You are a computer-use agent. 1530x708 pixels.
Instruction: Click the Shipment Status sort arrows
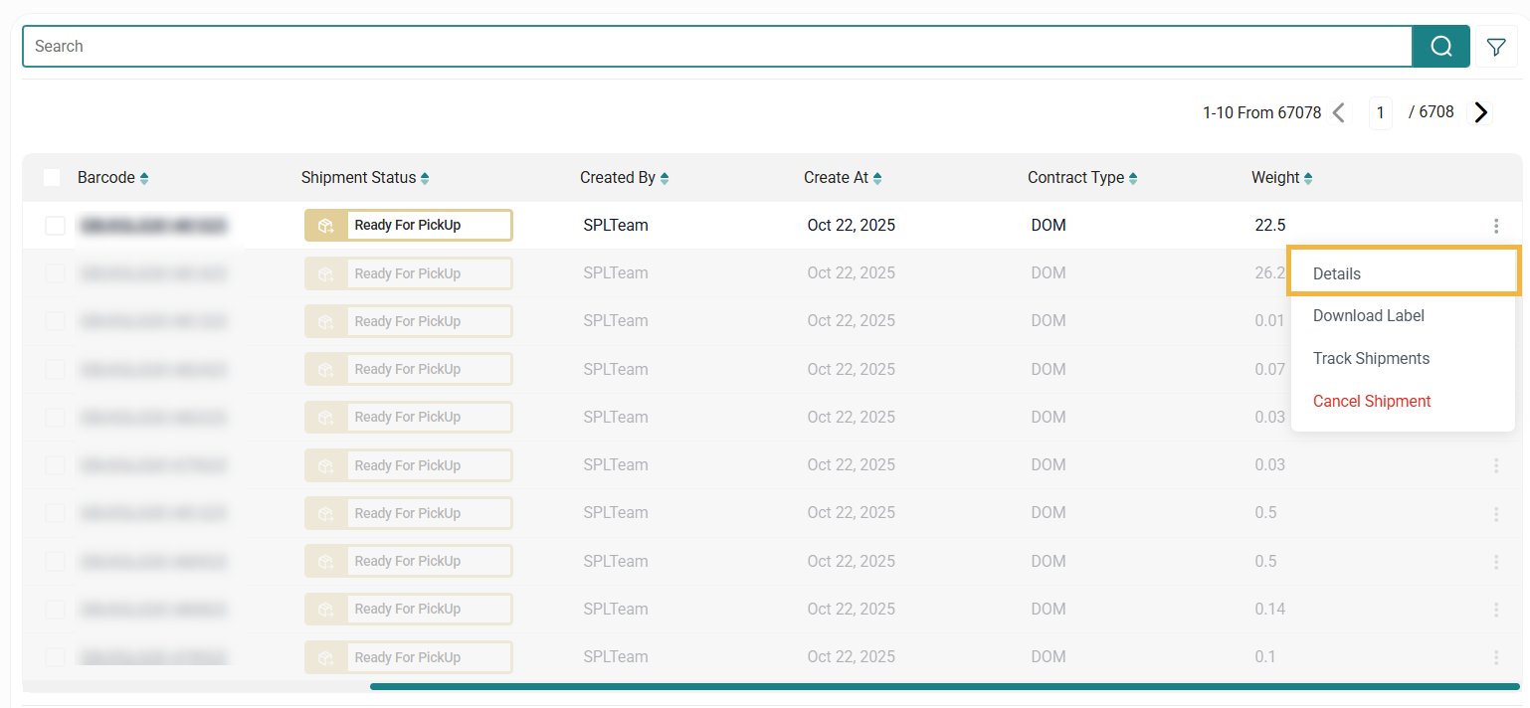(x=425, y=178)
